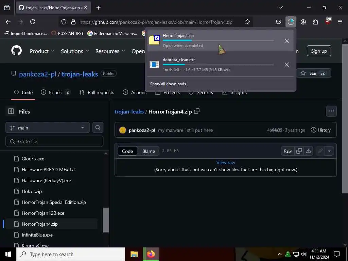Open the History link

(x=321, y=130)
